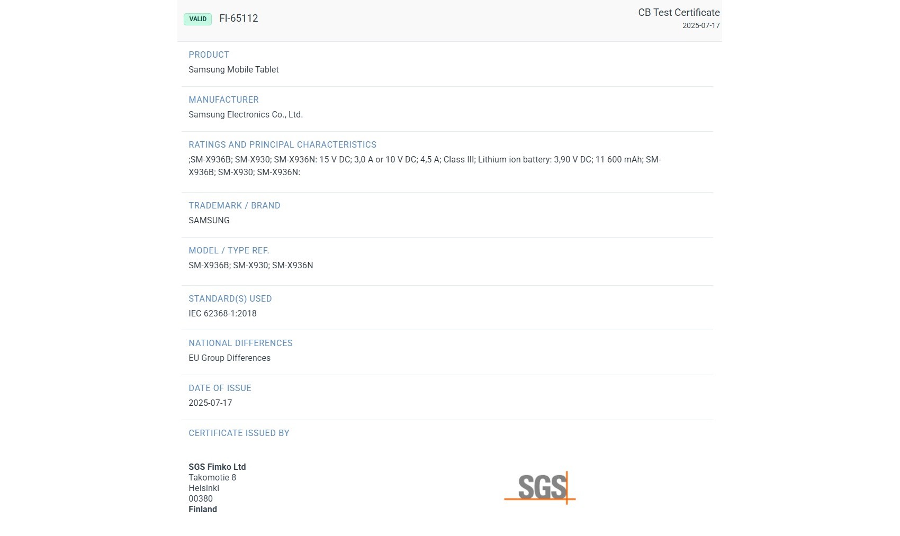Select certificate number FI-65112

pyautogui.click(x=238, y=19)
